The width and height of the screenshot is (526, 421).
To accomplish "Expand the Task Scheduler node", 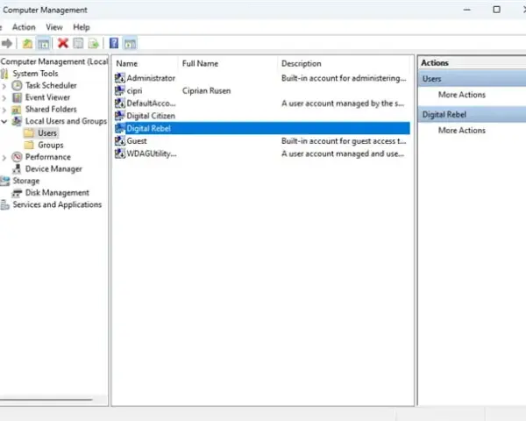I will (x=4, y=86).
